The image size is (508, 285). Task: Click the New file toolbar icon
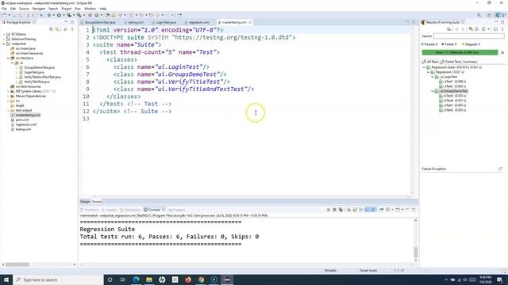[4, 15]
